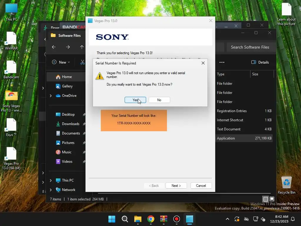Open Vegas Pro 13.0 (64-bit) desktop shortcut

click(x=11, y=159)
